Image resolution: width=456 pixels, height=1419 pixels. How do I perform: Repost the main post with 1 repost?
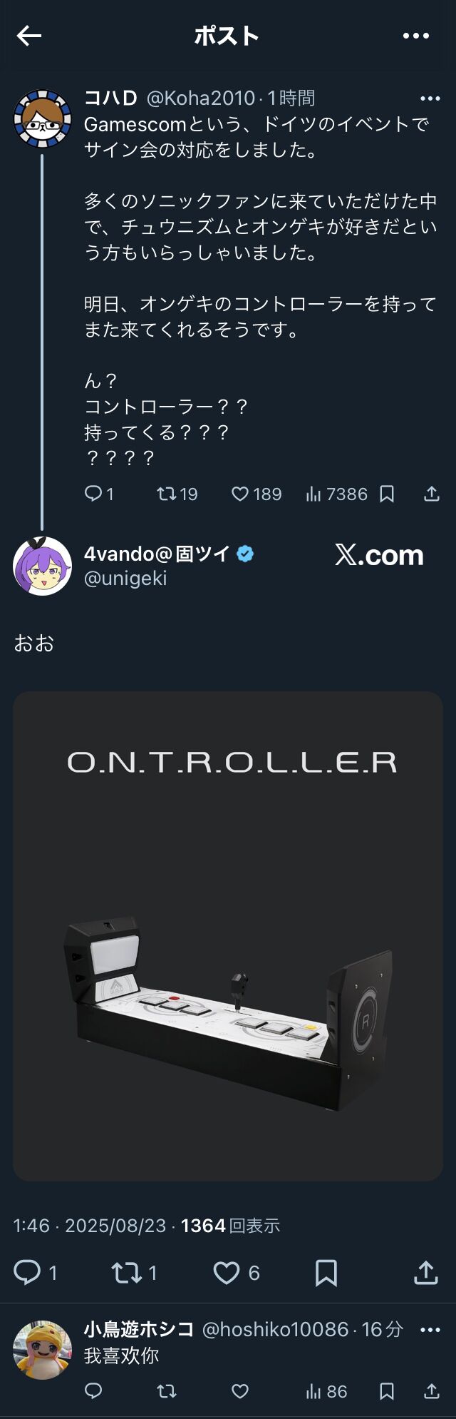pyautogui.click(x=134, y=1272)
